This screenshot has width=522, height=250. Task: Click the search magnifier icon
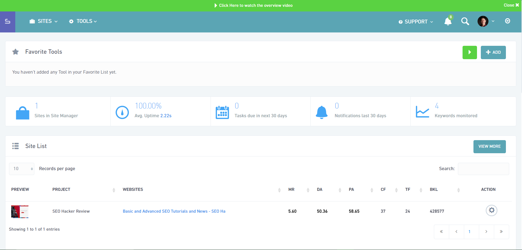[x=465, y=21]
